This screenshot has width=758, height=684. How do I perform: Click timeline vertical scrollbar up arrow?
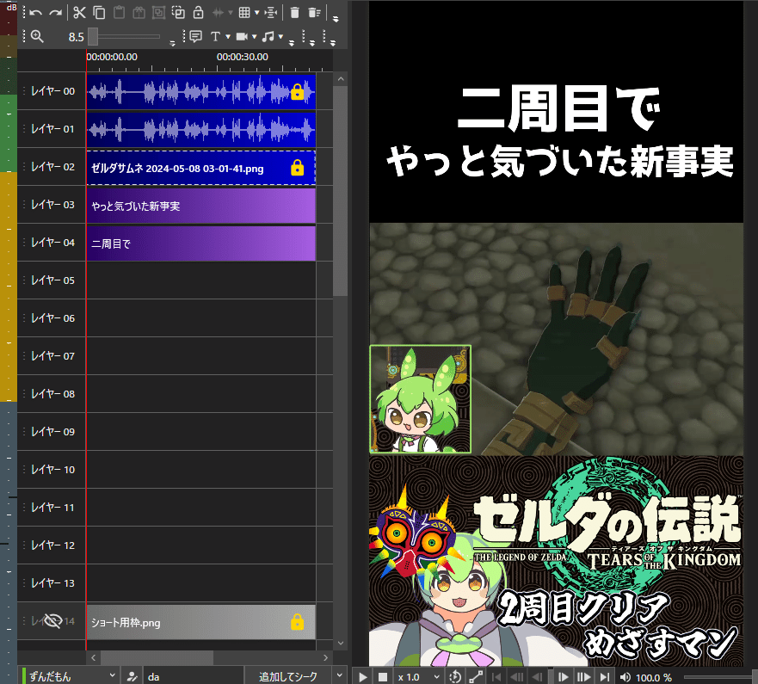point(341,79)
